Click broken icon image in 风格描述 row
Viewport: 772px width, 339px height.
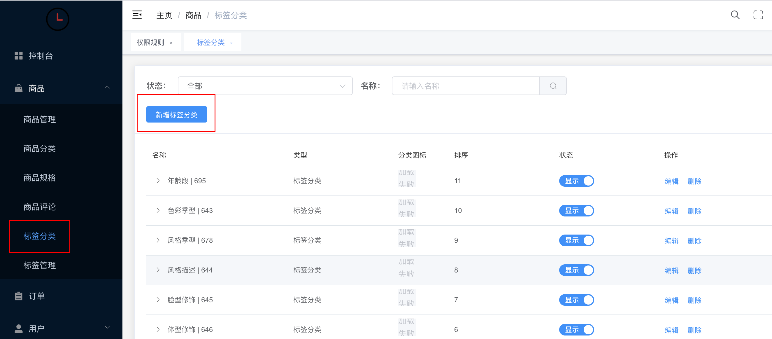pyautogui.click(x=406, y=267)
